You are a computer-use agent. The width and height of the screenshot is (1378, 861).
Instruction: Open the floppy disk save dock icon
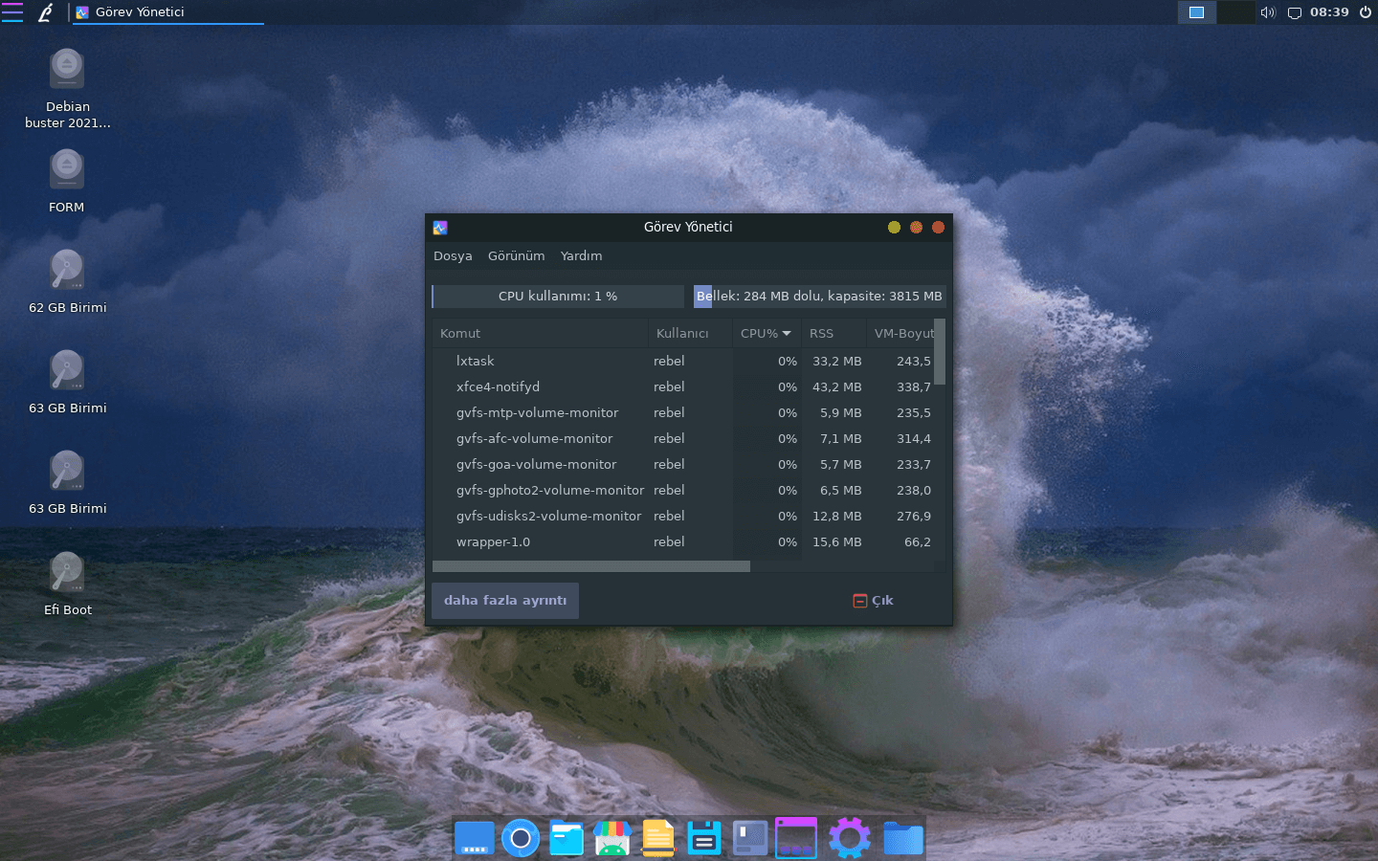tap(704, 838)
